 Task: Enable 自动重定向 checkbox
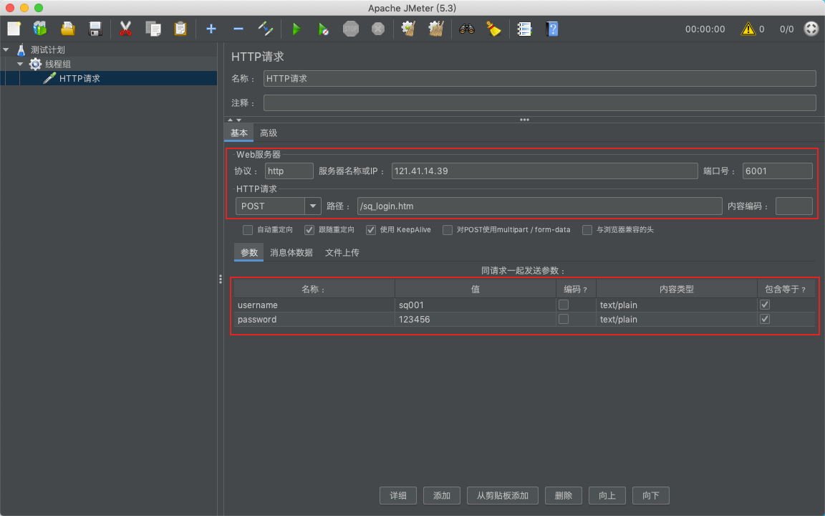coord(247,229)
